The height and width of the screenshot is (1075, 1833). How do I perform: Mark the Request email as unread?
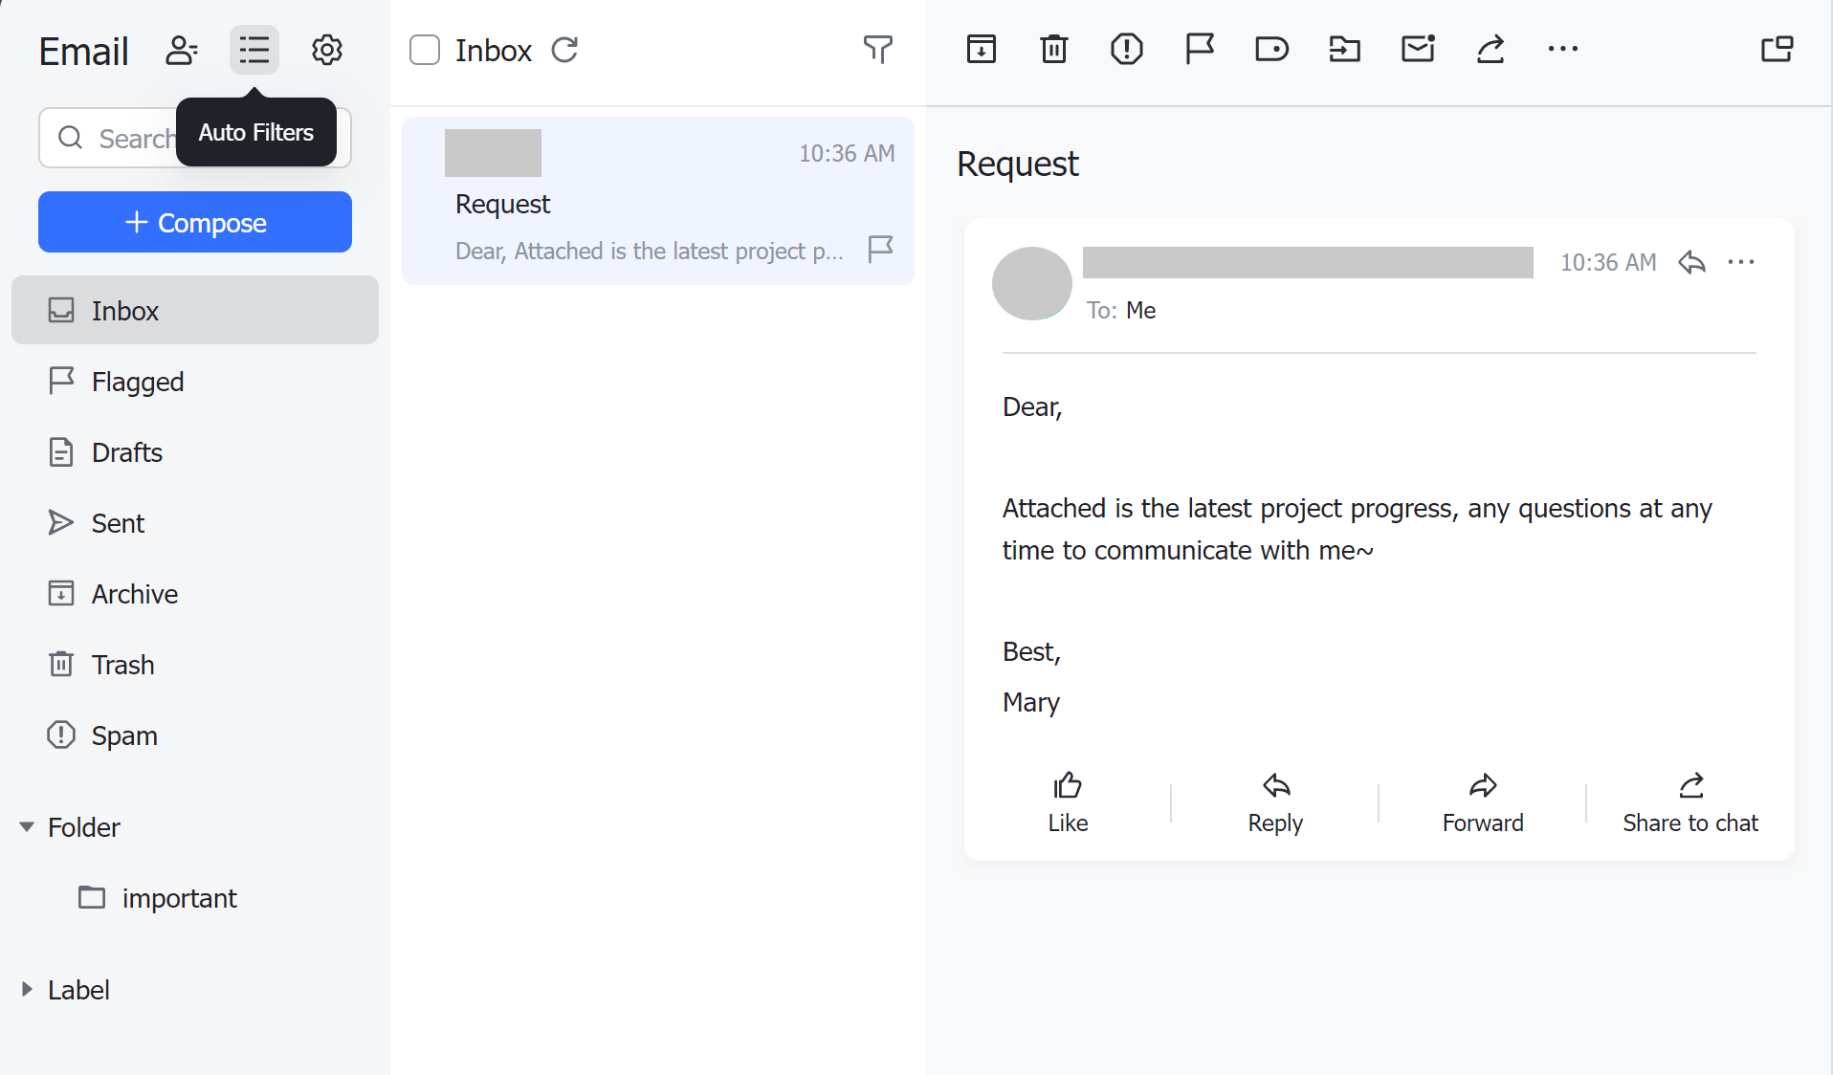tap(1417, 49)
